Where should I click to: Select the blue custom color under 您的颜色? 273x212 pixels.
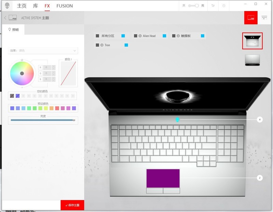point(18,96)
